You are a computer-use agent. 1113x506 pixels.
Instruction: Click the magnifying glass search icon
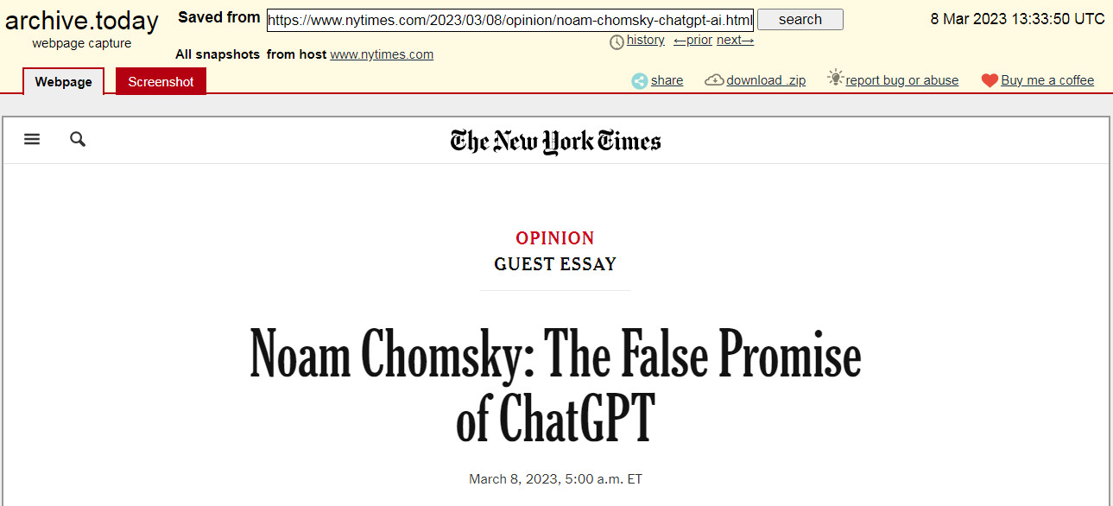click(x=78, y=139)
